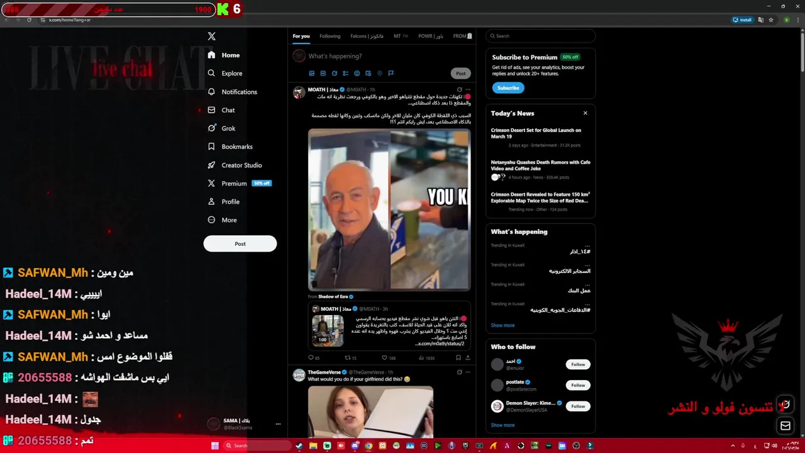Open emoji picker in composer
This screenshot has height=453, width=805.
[357, 73]
